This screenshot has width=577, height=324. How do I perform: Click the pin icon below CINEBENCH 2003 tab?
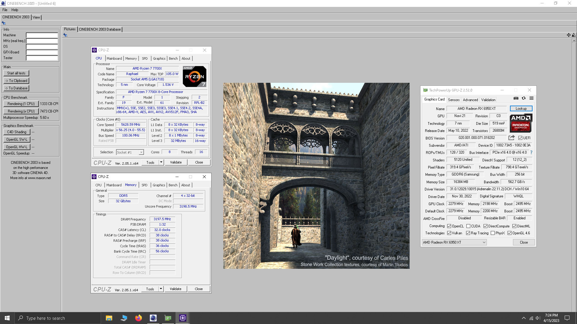click(x=4, y=23)
